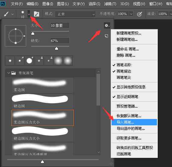Click the Photoshop Ps logo icon
The width and height of the screenshot is (172, 167).
(3, 4)
